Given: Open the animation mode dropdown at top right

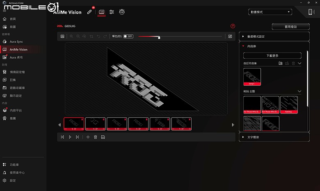Looking at the screenshot, I should click(x=270, y=12).
